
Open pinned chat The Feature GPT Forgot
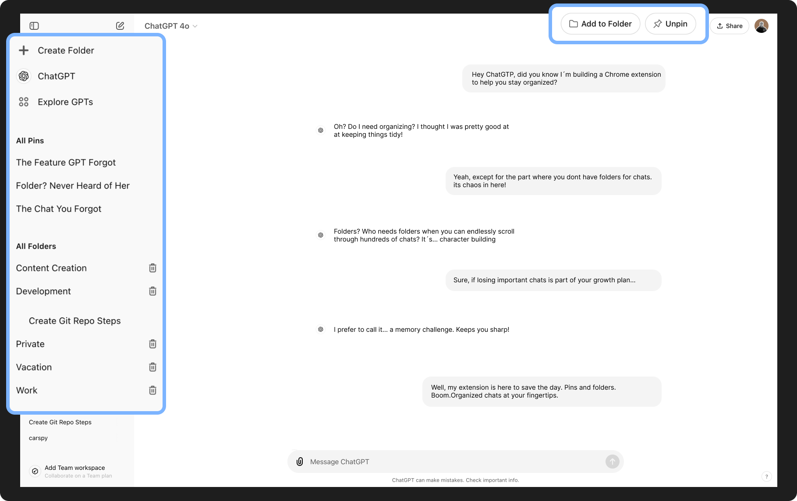pyautogui.click(x=66, y=163)
